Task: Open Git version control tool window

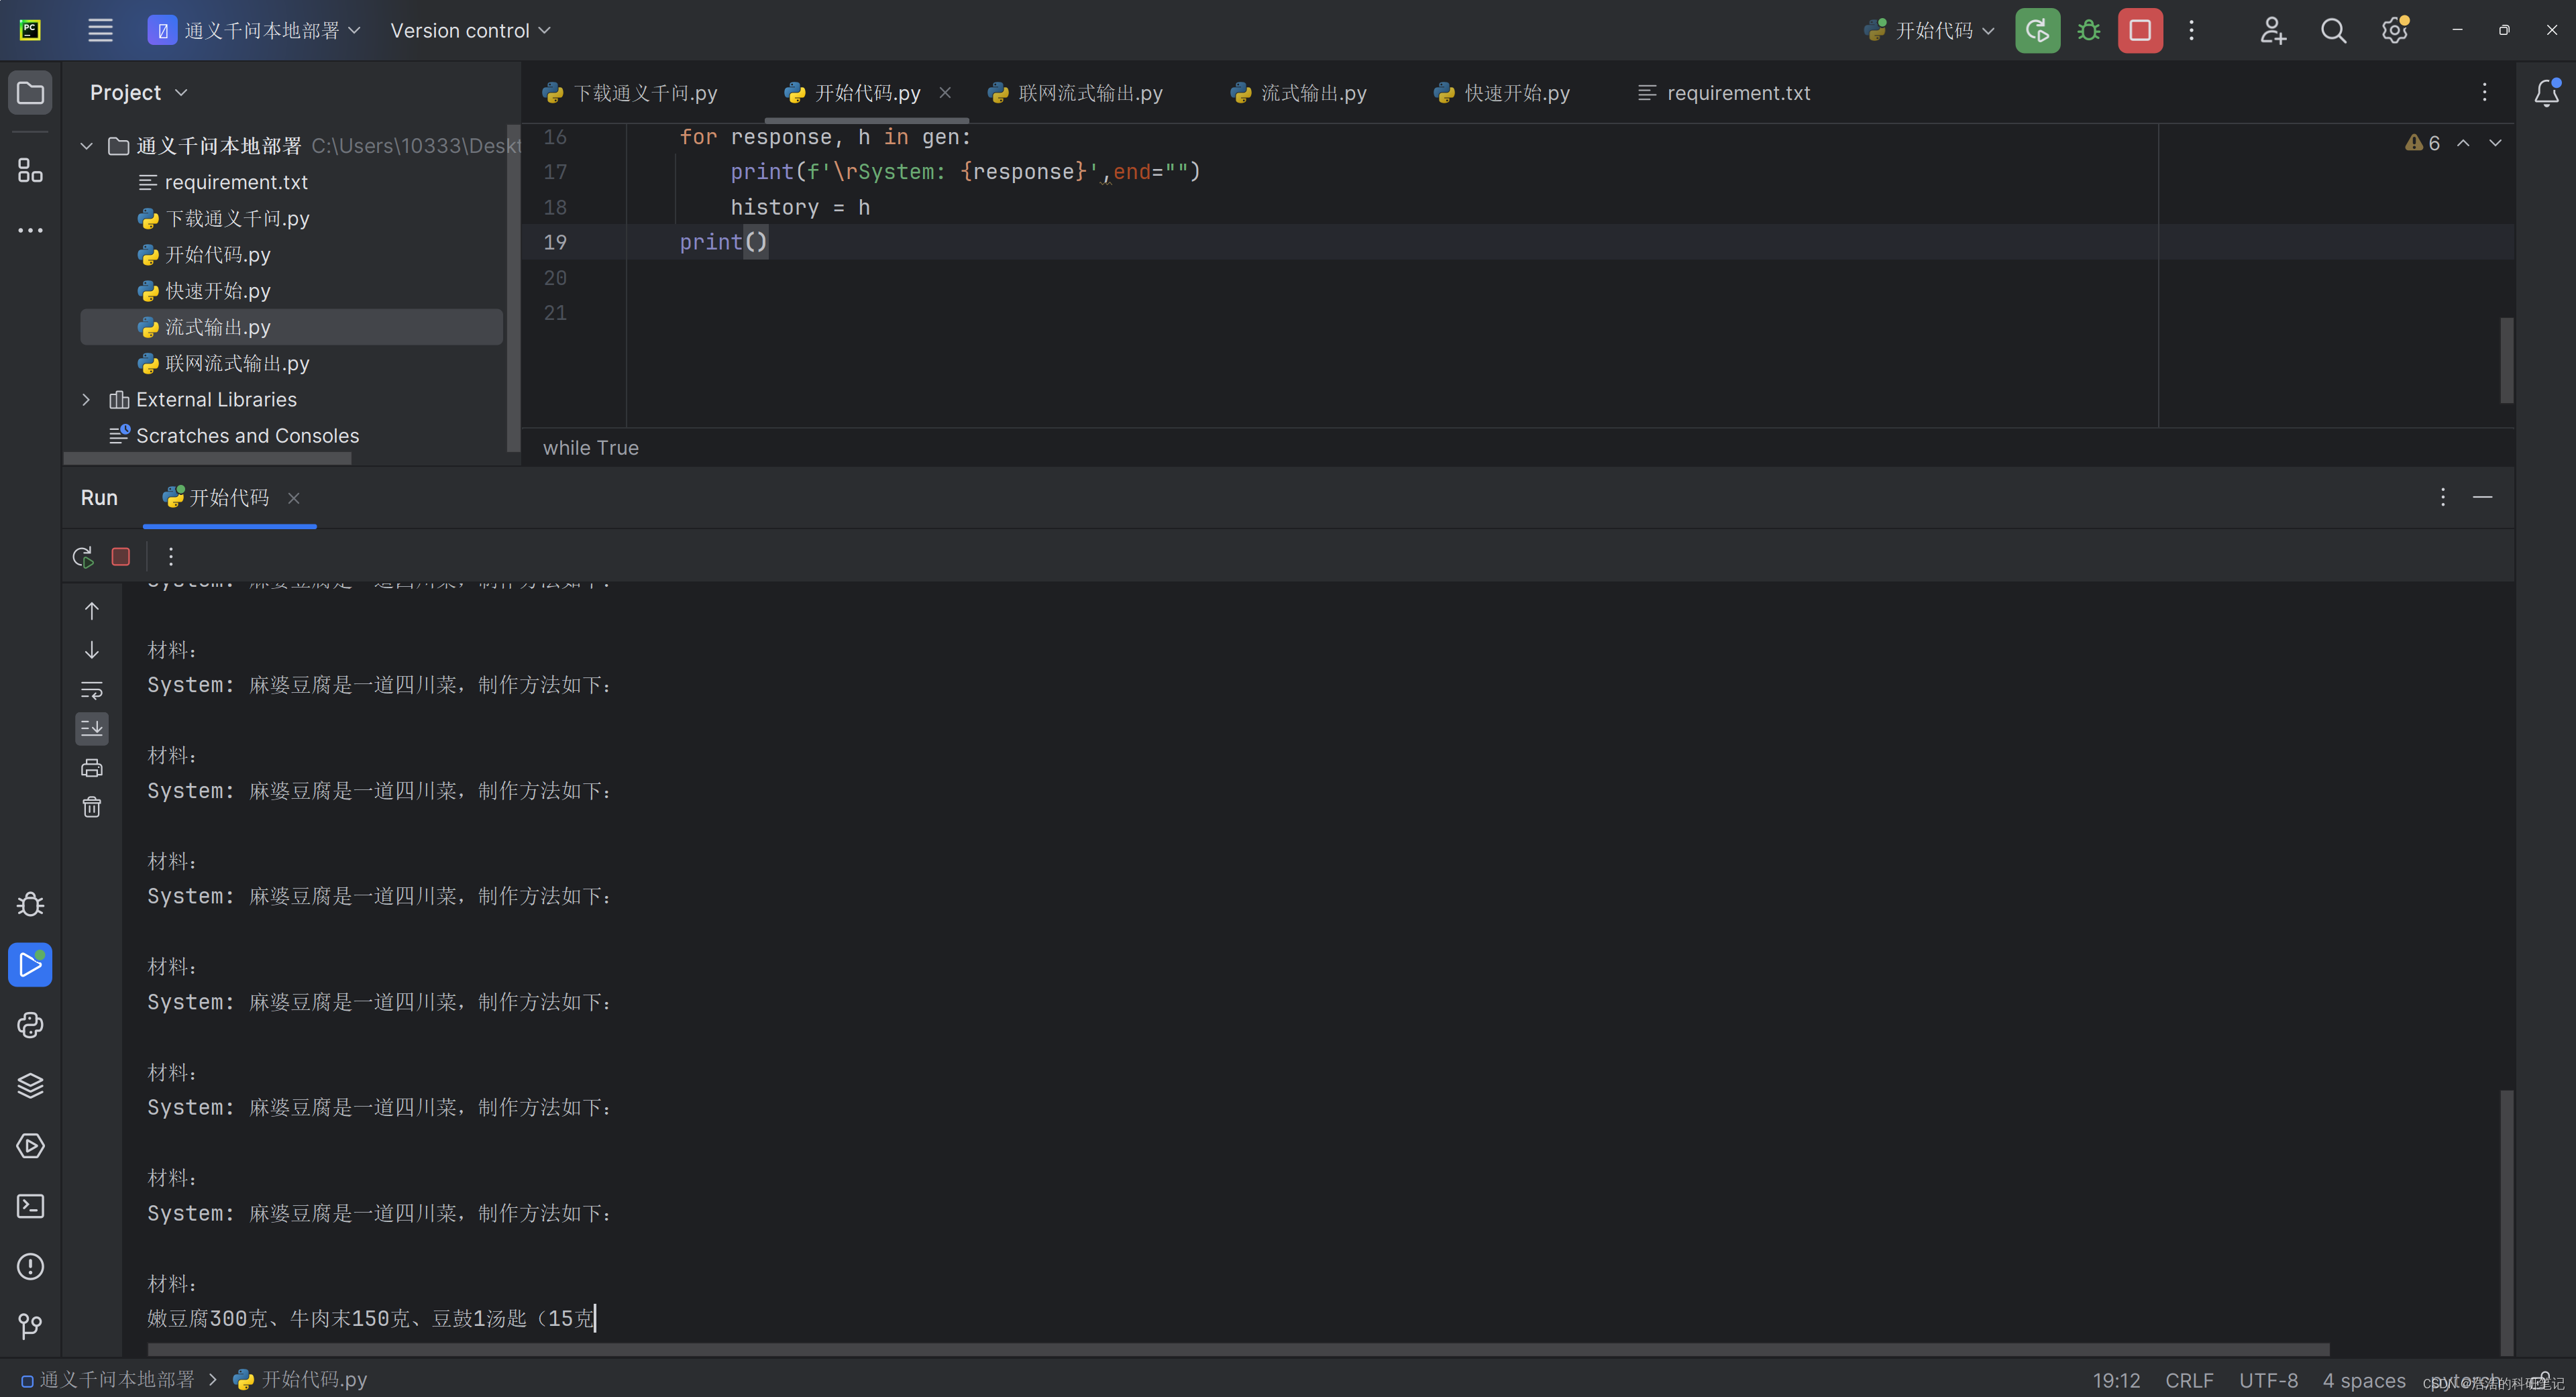Action: point(30,1326)
